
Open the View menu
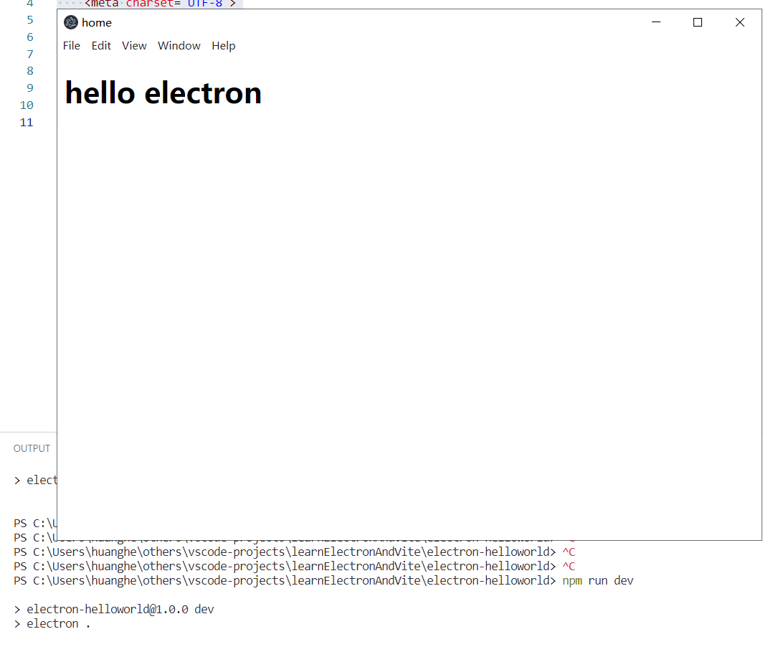tap(134, 46)
